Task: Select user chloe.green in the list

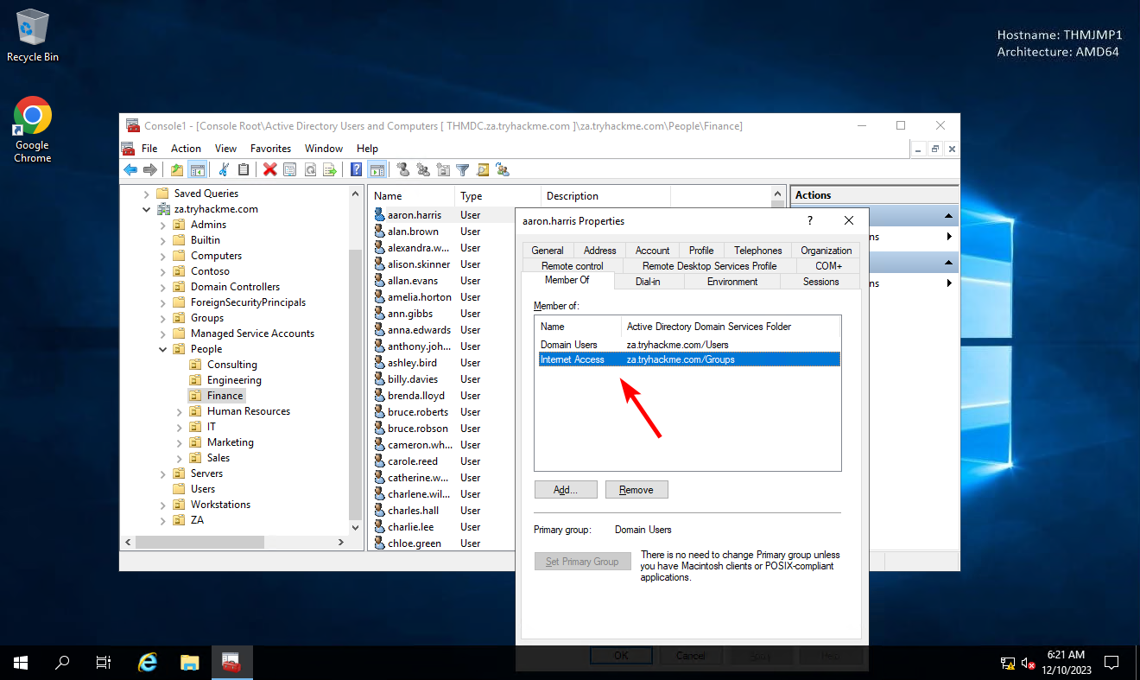Action: click(414, 543)
